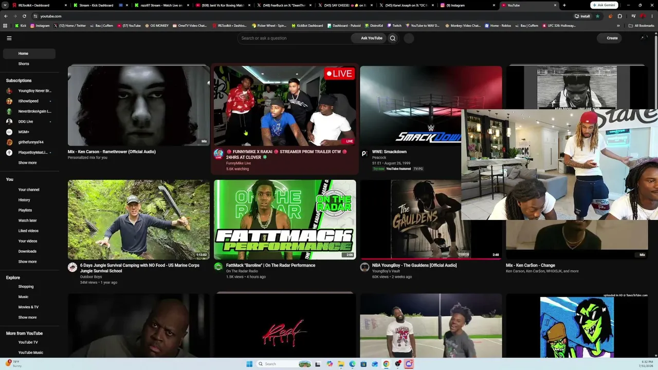Open Liked videos in the sidebar
Viewport: 658px width, 370px height.
click(x=29, y=231)
